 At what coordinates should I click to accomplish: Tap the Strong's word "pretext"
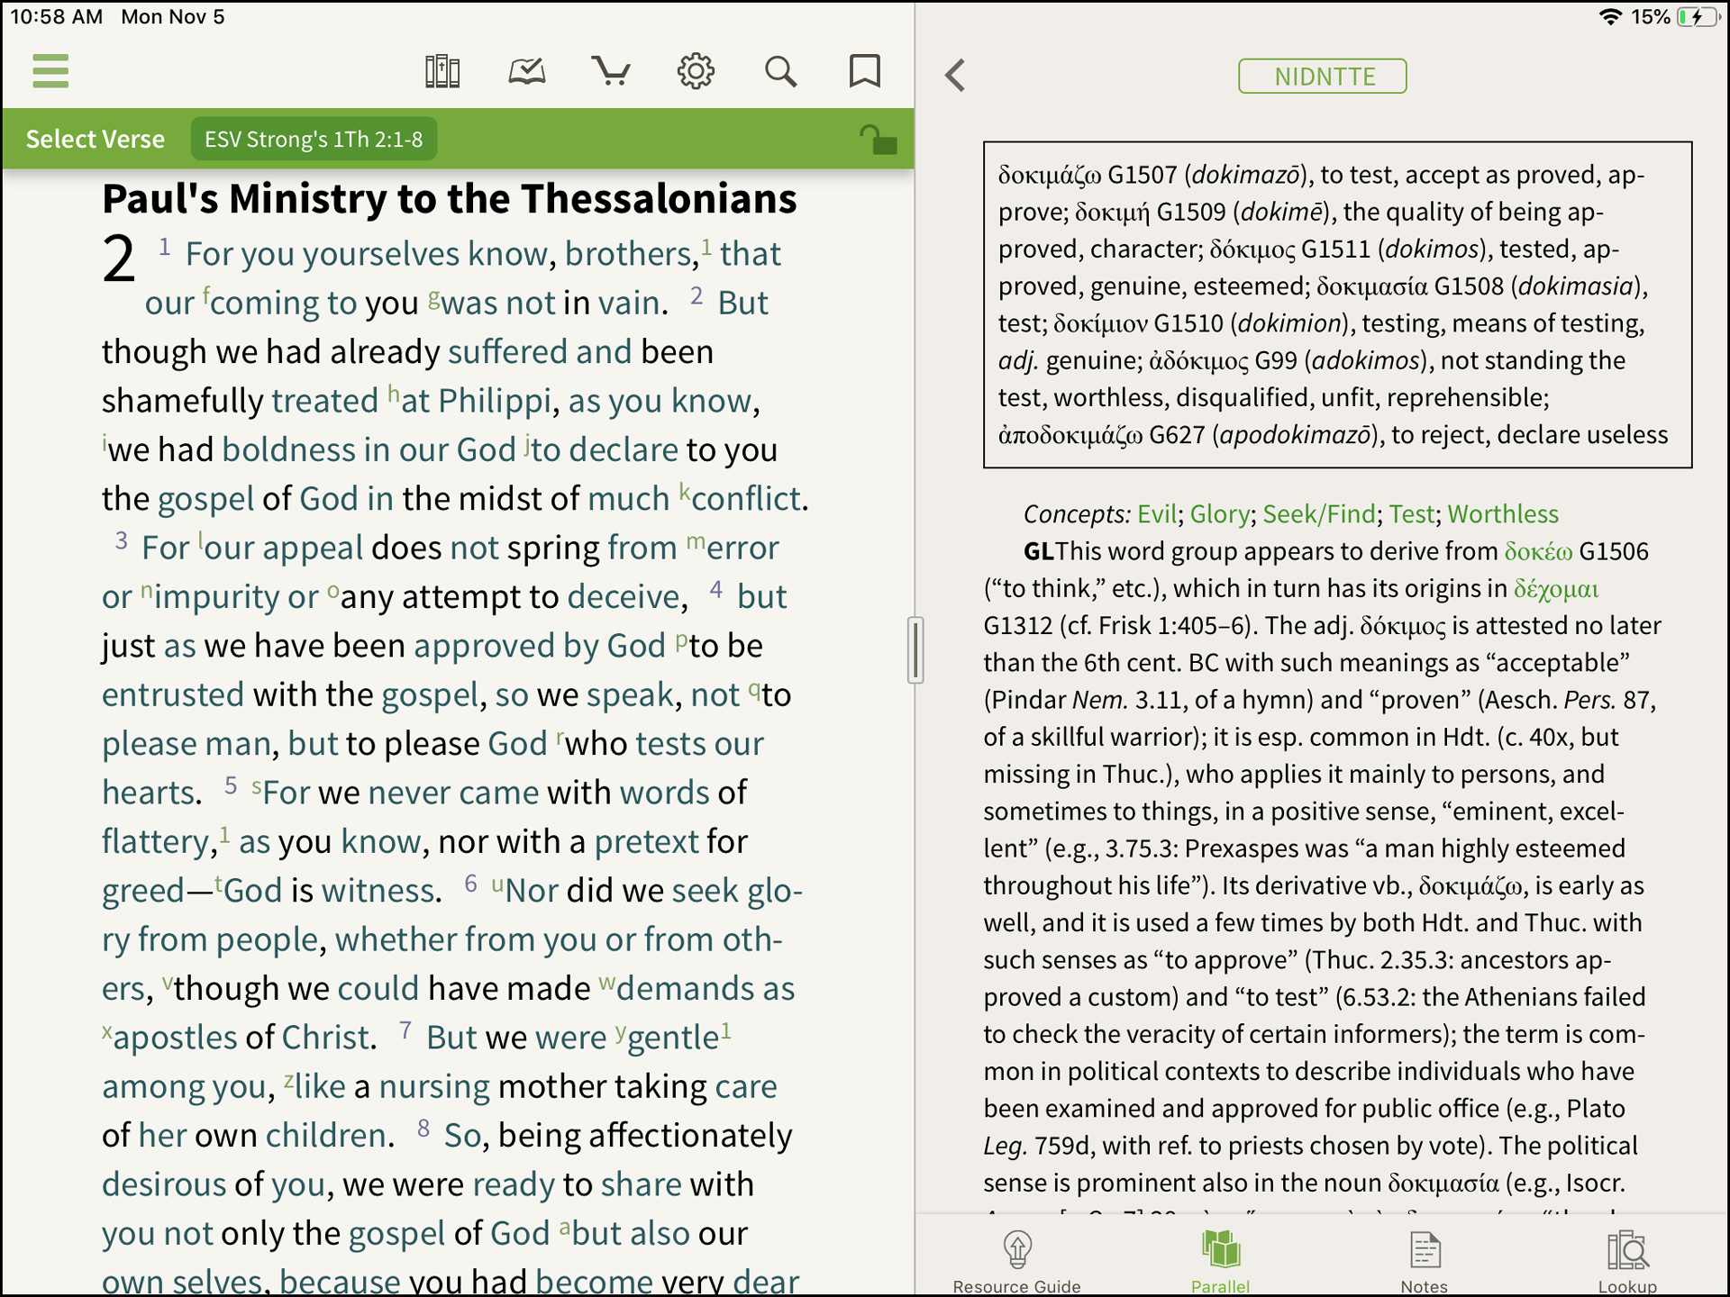pyautogui.click(x=646, y=841)
